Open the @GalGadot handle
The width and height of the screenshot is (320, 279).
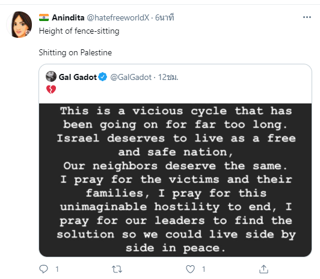tap(131, 78)
